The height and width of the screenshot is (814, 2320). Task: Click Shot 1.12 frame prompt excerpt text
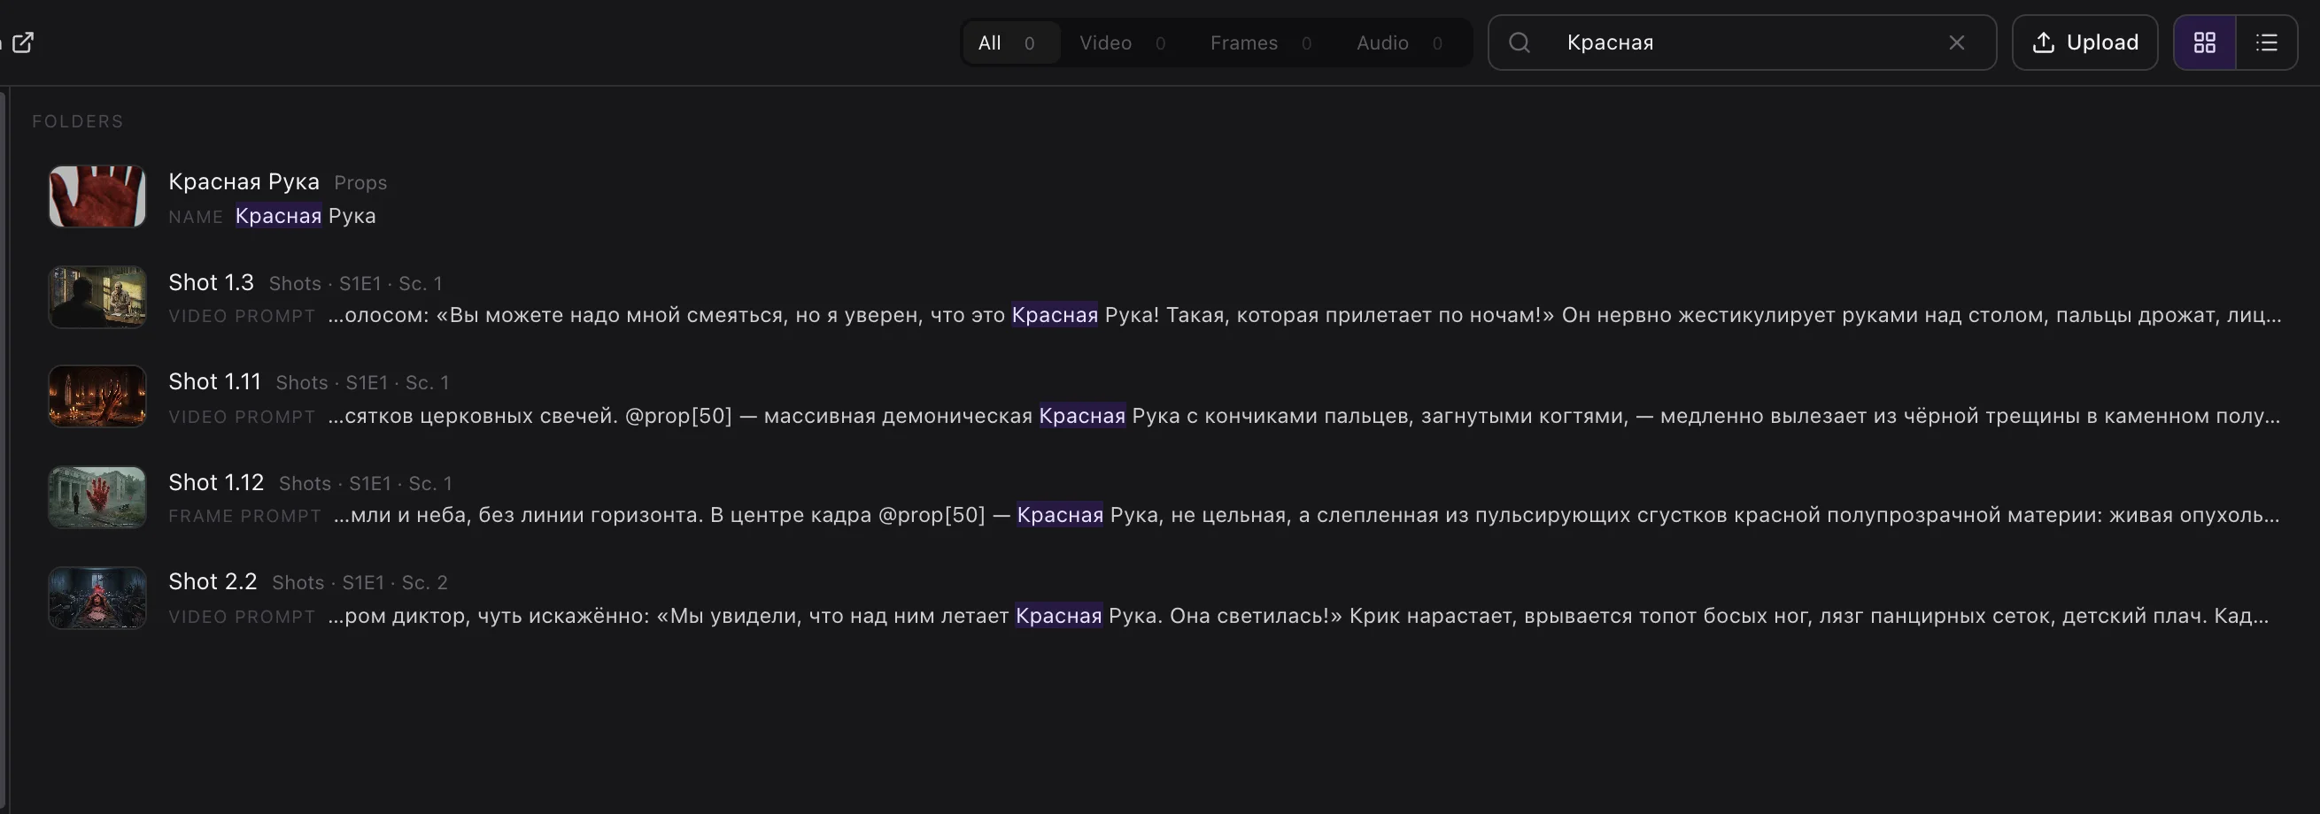1307,514
